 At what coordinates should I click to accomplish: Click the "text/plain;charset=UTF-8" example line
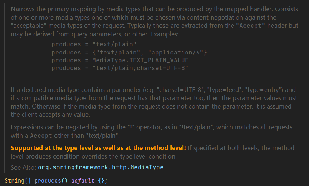(120, 68)
